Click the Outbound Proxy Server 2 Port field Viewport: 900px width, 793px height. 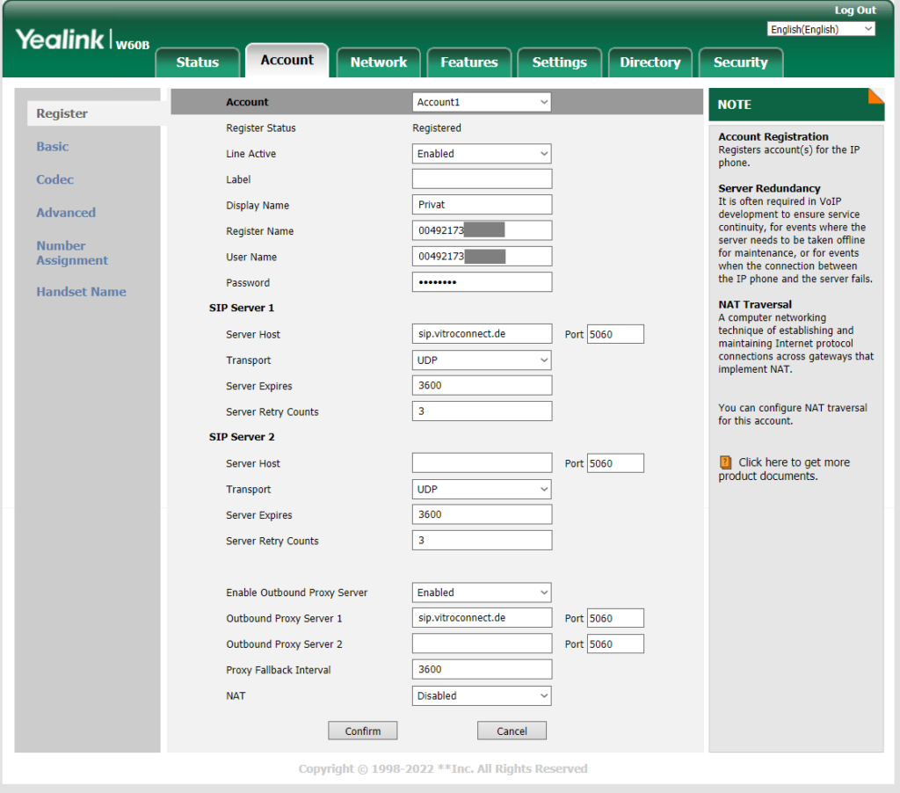pyautogui.click(x=615, y=644)
